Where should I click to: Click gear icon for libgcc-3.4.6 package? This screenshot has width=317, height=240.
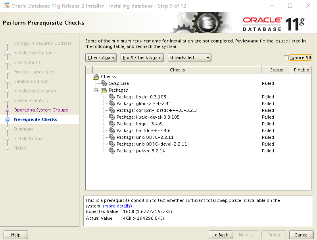tap(111, 124)
